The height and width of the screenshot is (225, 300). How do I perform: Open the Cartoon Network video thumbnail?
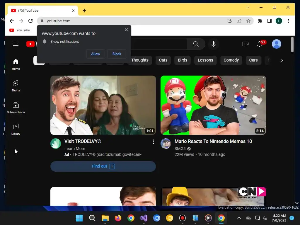click(213, 196)
